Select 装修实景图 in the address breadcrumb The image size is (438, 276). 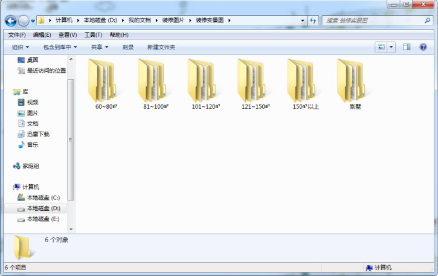(x=210, y=20)
